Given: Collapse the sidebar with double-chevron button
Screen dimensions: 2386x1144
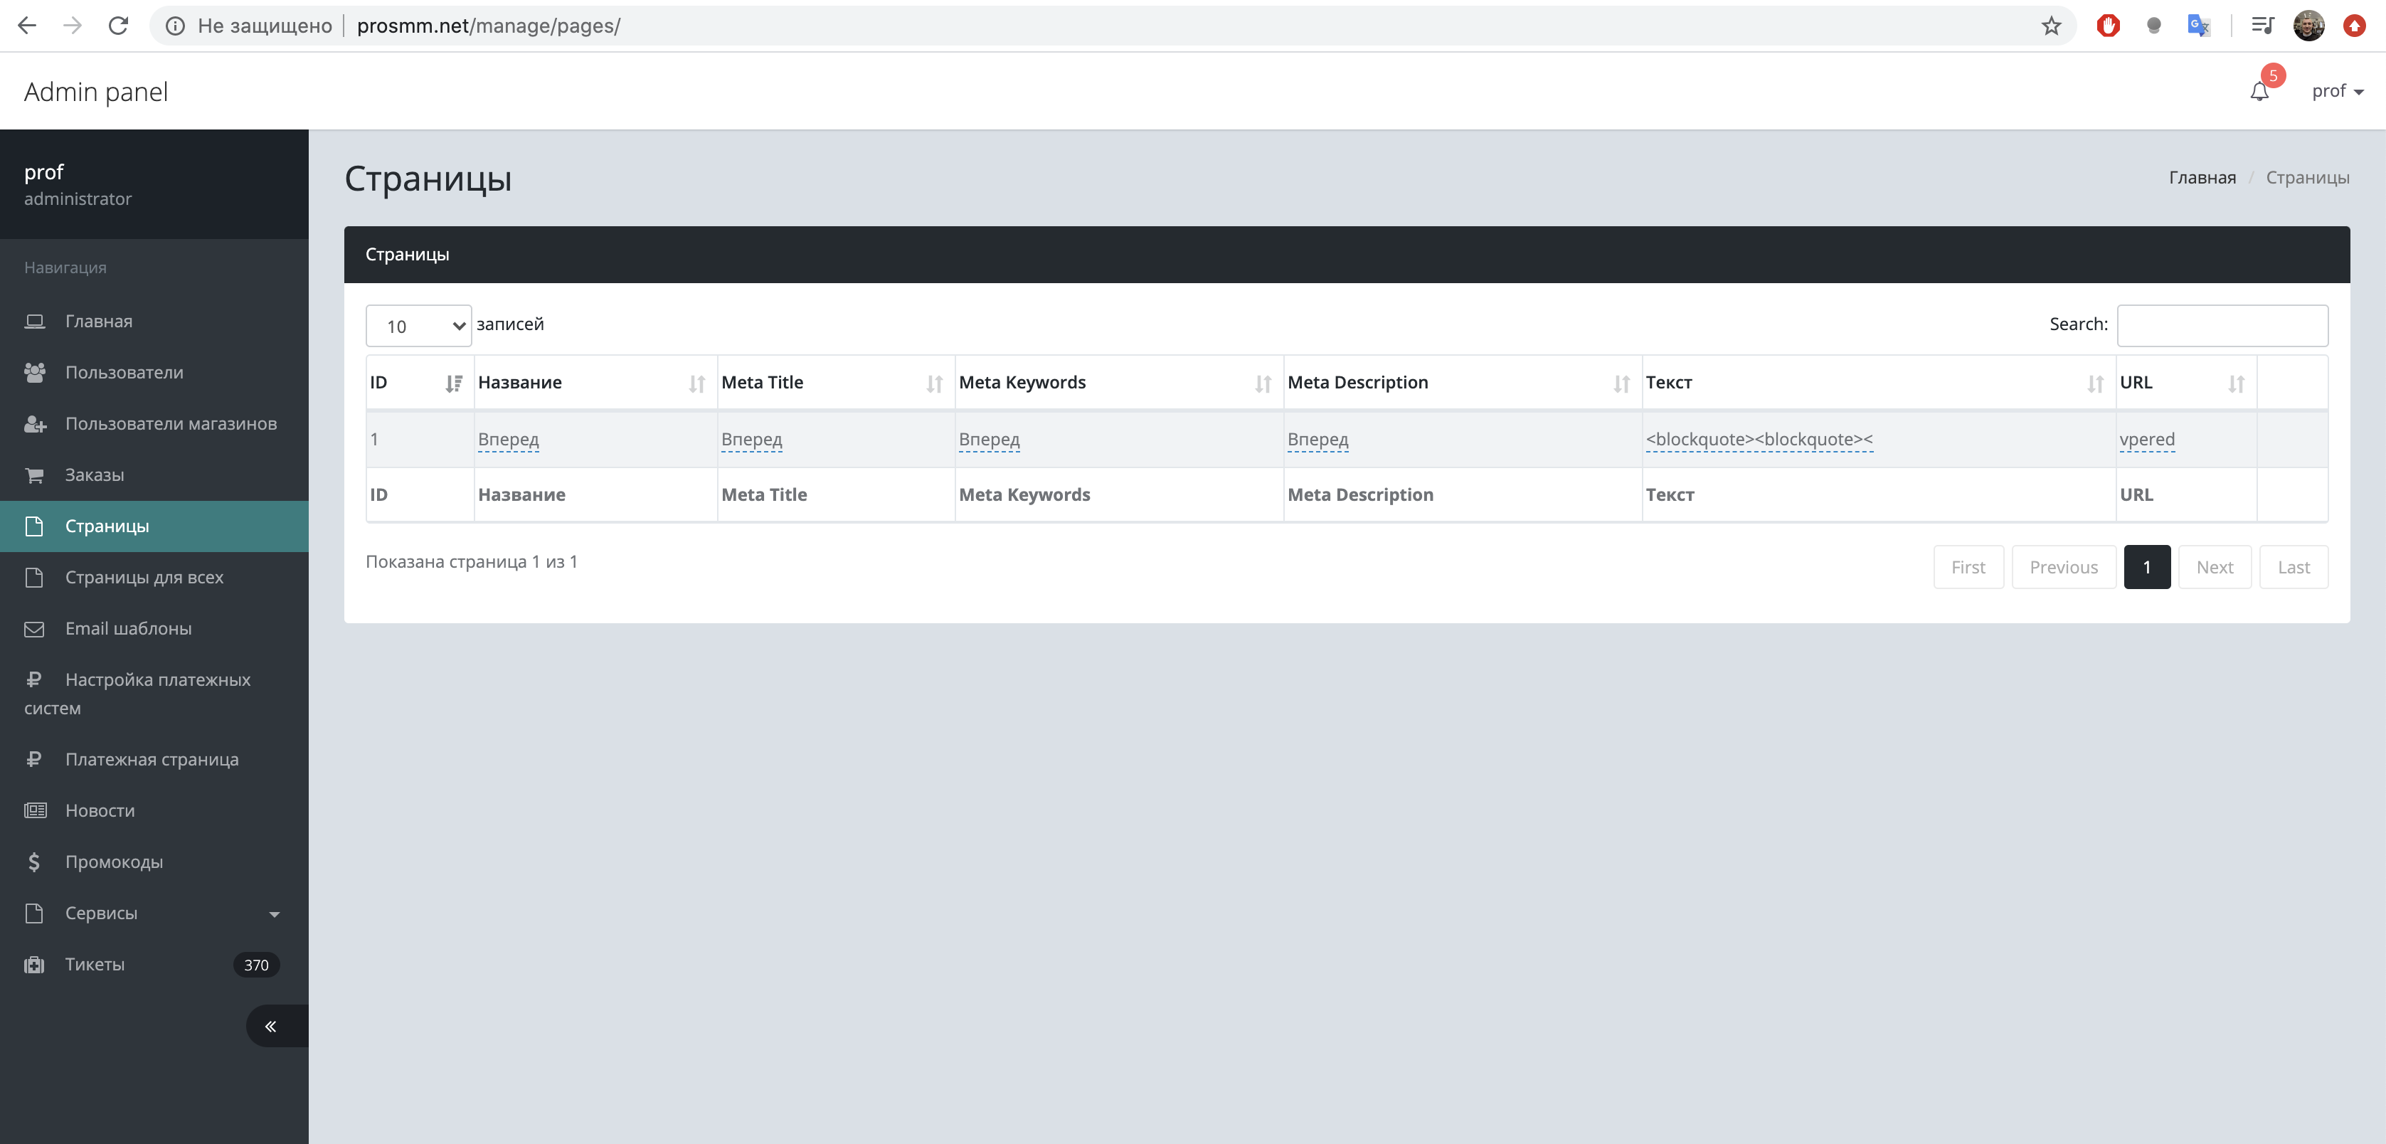Looking at the screenshot, I should coord(271,1025).
